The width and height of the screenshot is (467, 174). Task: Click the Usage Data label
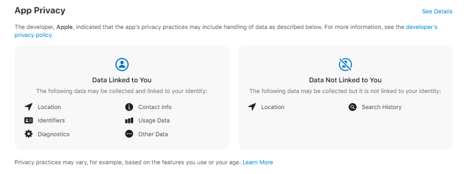pos(154,120)
